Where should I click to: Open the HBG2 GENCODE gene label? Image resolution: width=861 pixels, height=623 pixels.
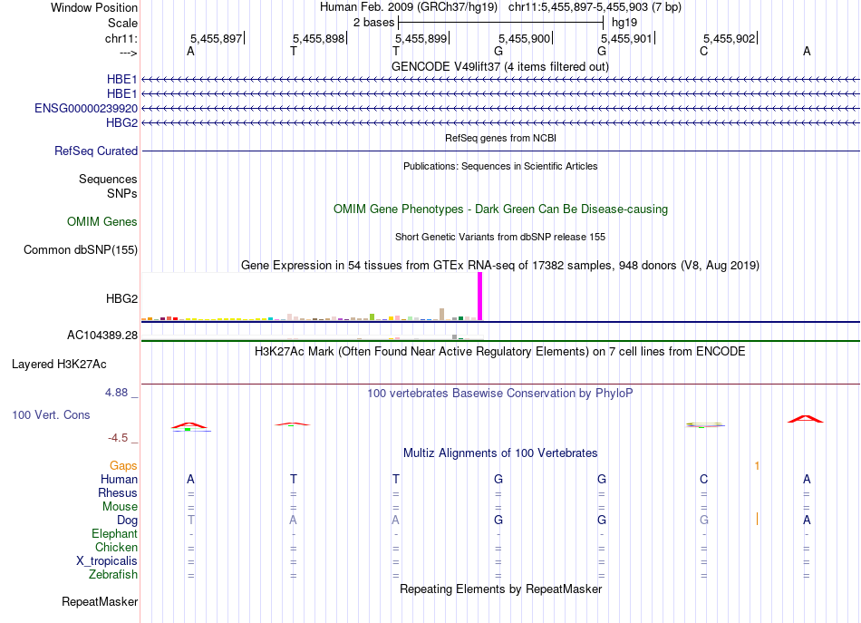pos(121,122)
